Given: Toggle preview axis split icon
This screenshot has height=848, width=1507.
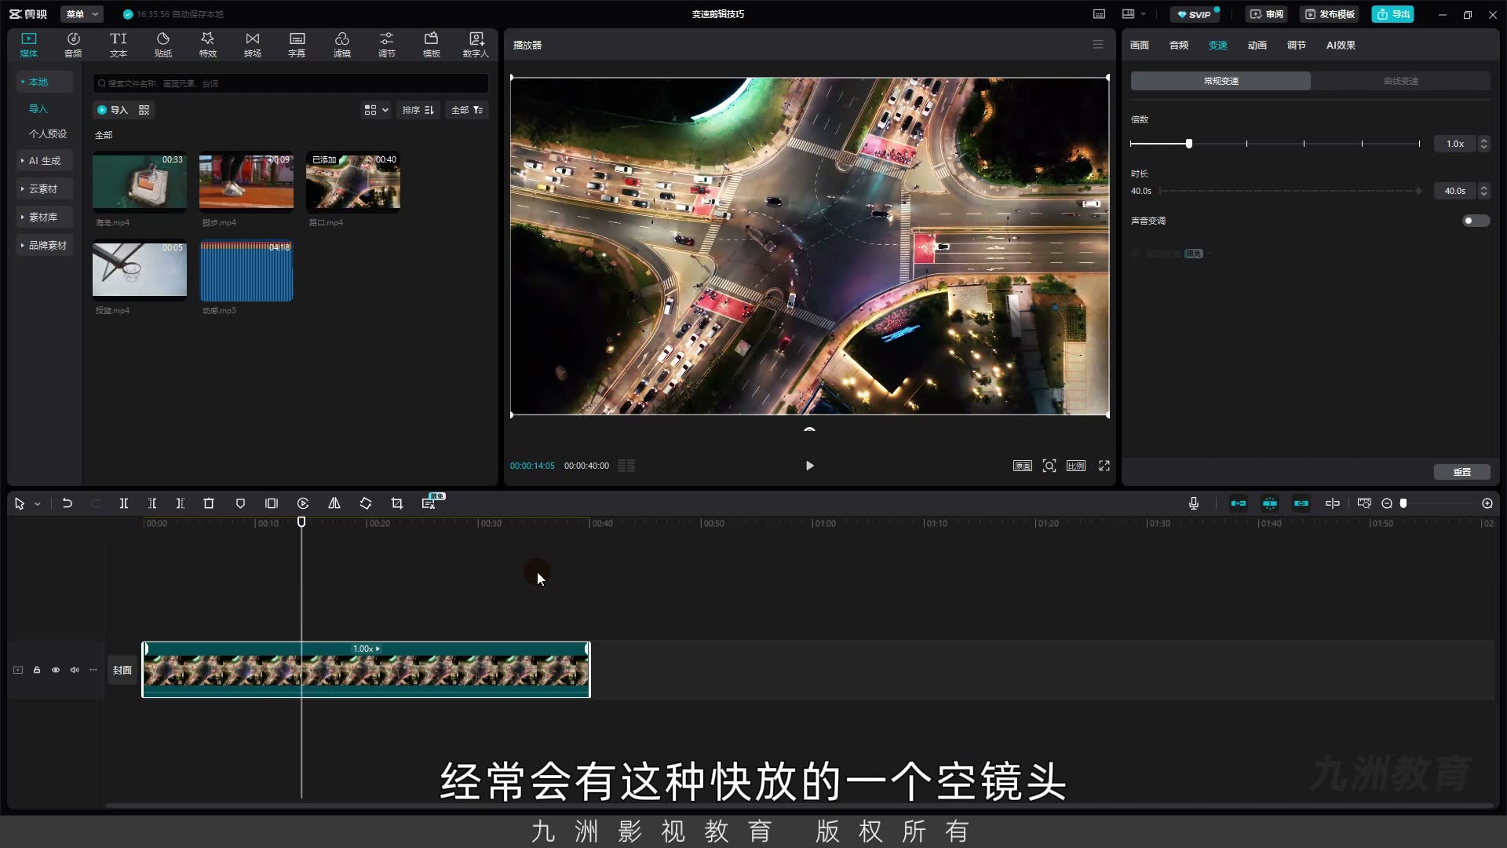Looking at the screenshot, I should pyautogui.click(x=1333, y=503).
